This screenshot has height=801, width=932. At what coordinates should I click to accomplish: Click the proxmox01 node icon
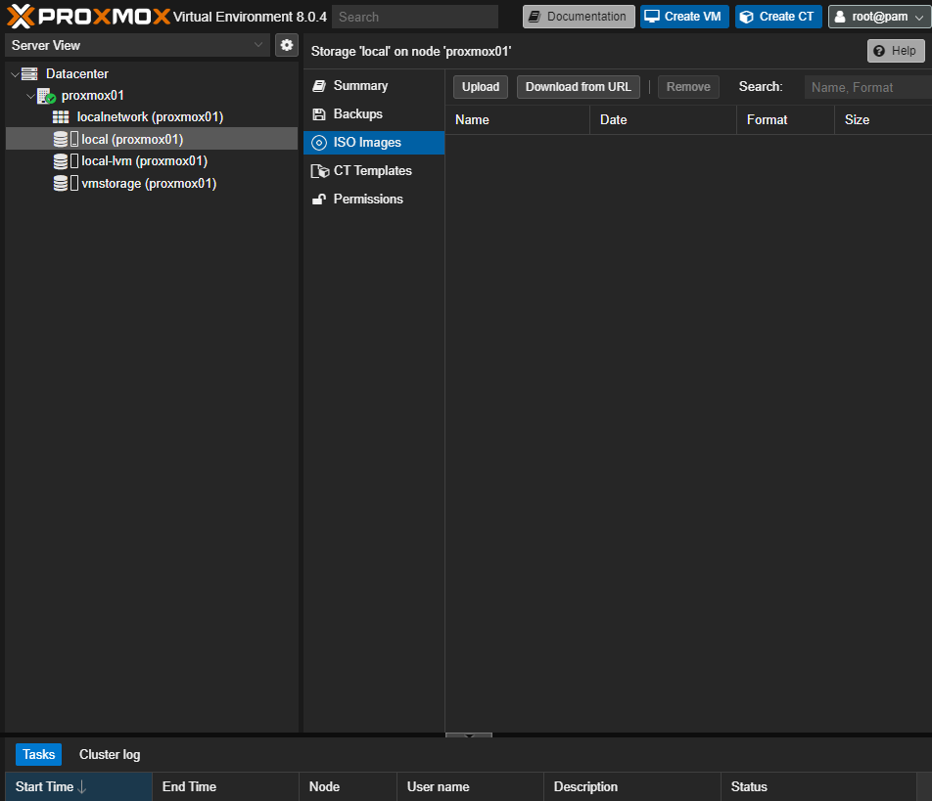click(x=46, y=96)
